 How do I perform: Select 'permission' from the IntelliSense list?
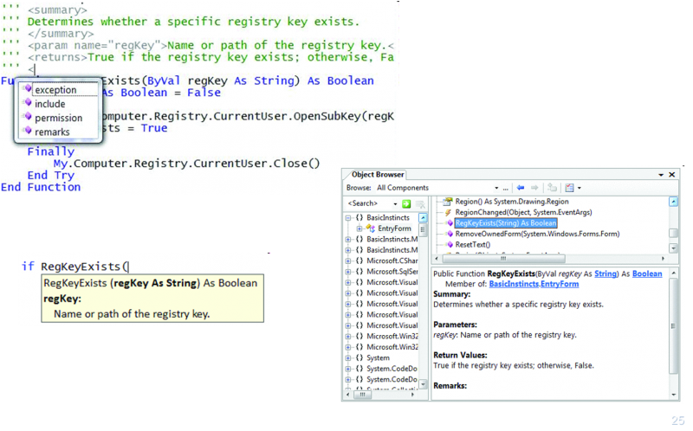[x=58, y=118]
